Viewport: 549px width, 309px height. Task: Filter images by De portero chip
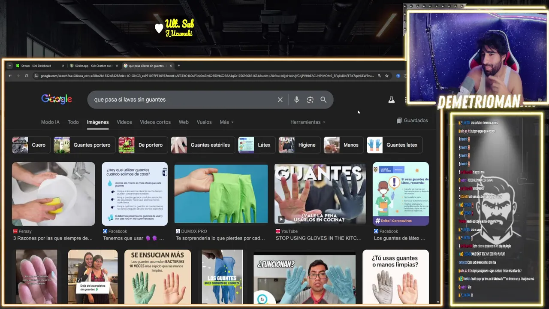(143, 145)
